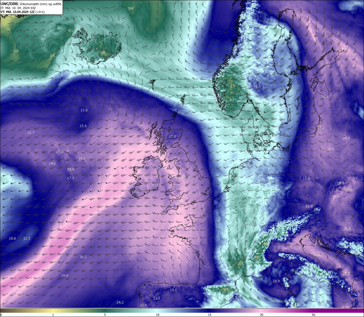
Task: Click the 25.0 value label
Action: tap(347, 229)
